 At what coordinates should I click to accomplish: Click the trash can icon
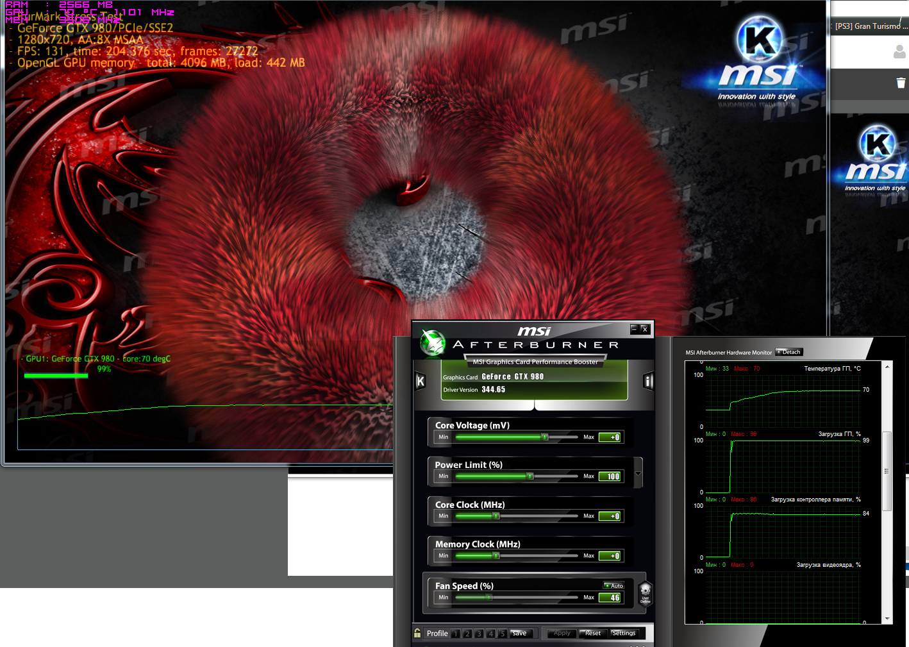(x=901, y=83)
